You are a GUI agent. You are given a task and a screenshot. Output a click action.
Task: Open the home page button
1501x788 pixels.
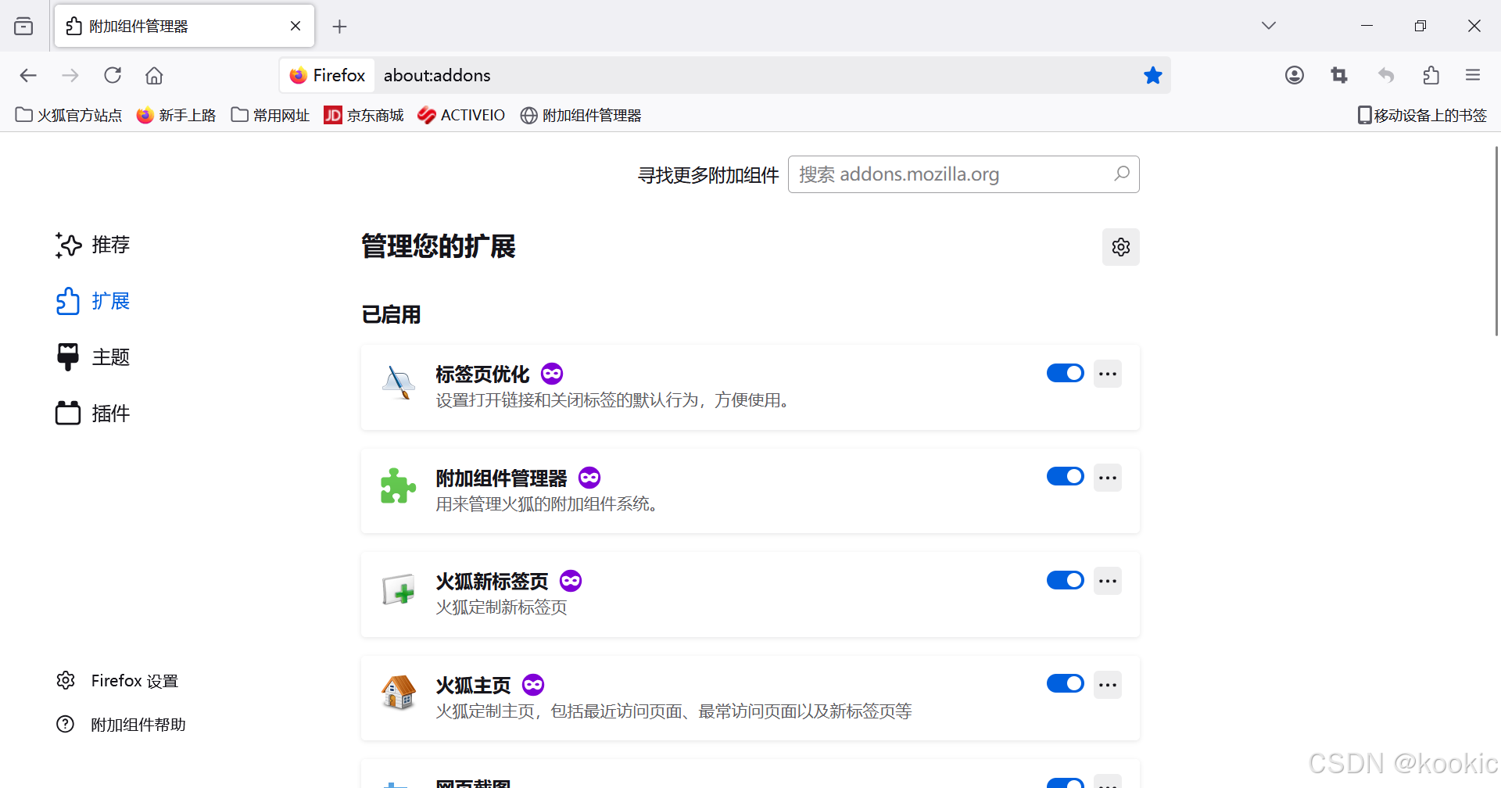(x=154, y=75)
